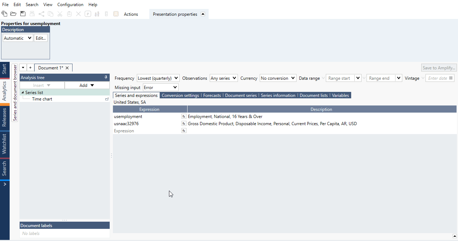Pin the Analysis tree panel

[x=106, y=77]
